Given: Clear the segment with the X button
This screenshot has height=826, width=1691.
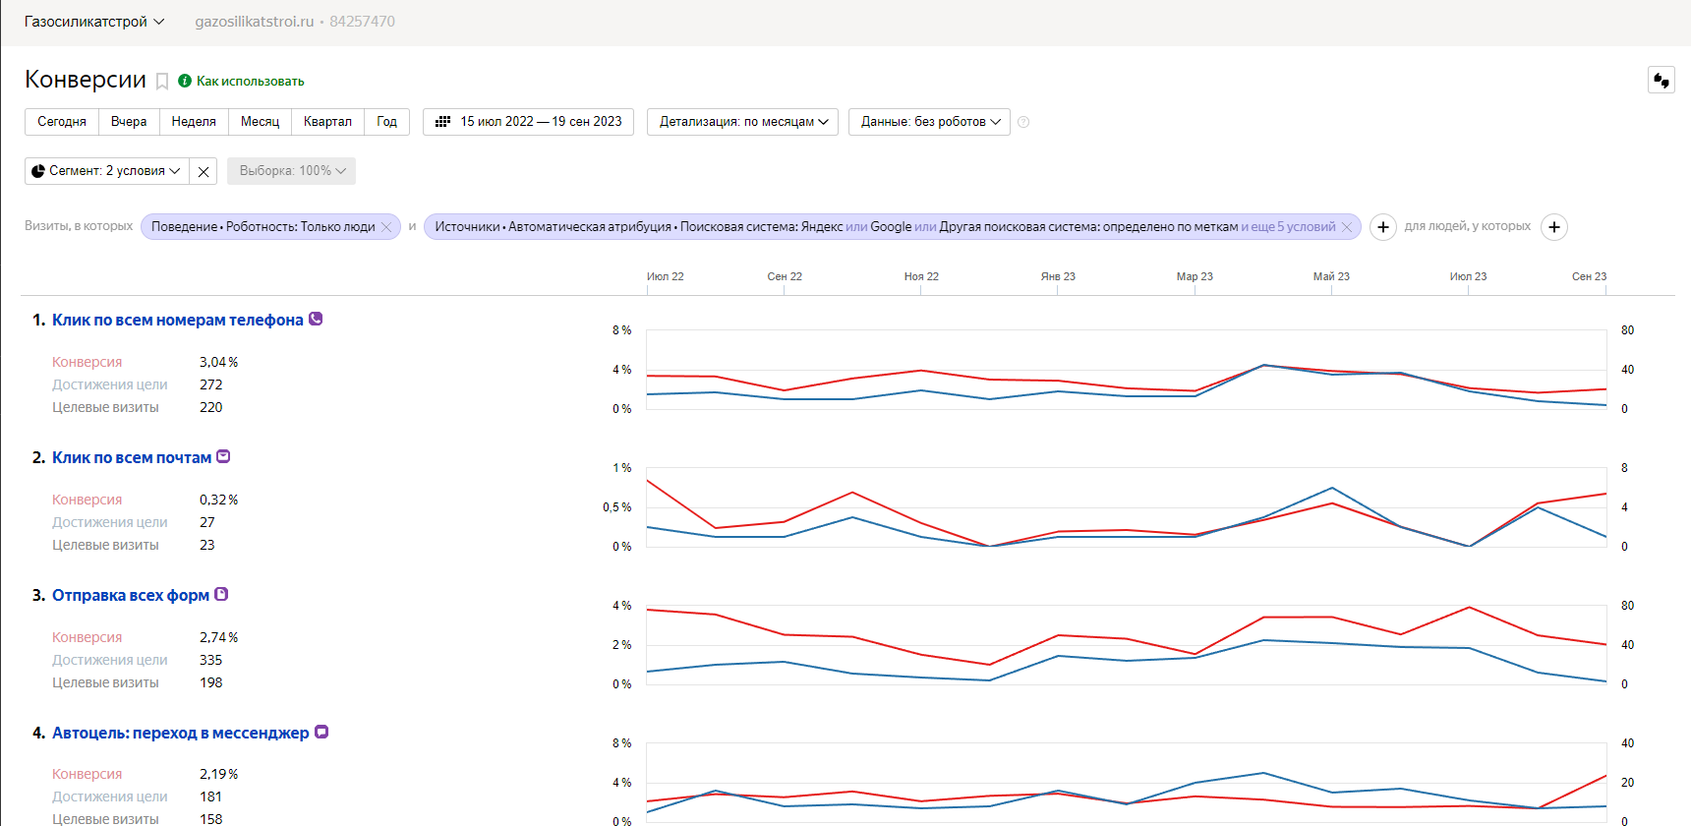Looking at the screenshot, I should coord(204,171).
